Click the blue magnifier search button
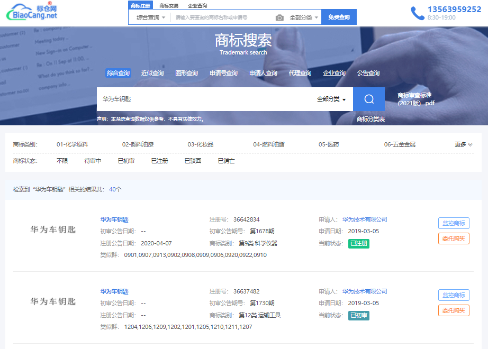Image resolution: width=488 pixels, height=349 pixels. pyautogui.click(x=369, y=99)
